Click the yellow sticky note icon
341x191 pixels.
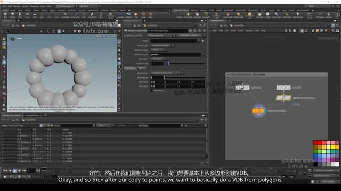tap(318, 31)
